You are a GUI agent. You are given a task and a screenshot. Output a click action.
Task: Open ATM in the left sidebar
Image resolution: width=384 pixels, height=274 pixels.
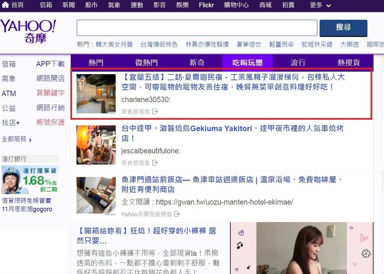[9, 93]
